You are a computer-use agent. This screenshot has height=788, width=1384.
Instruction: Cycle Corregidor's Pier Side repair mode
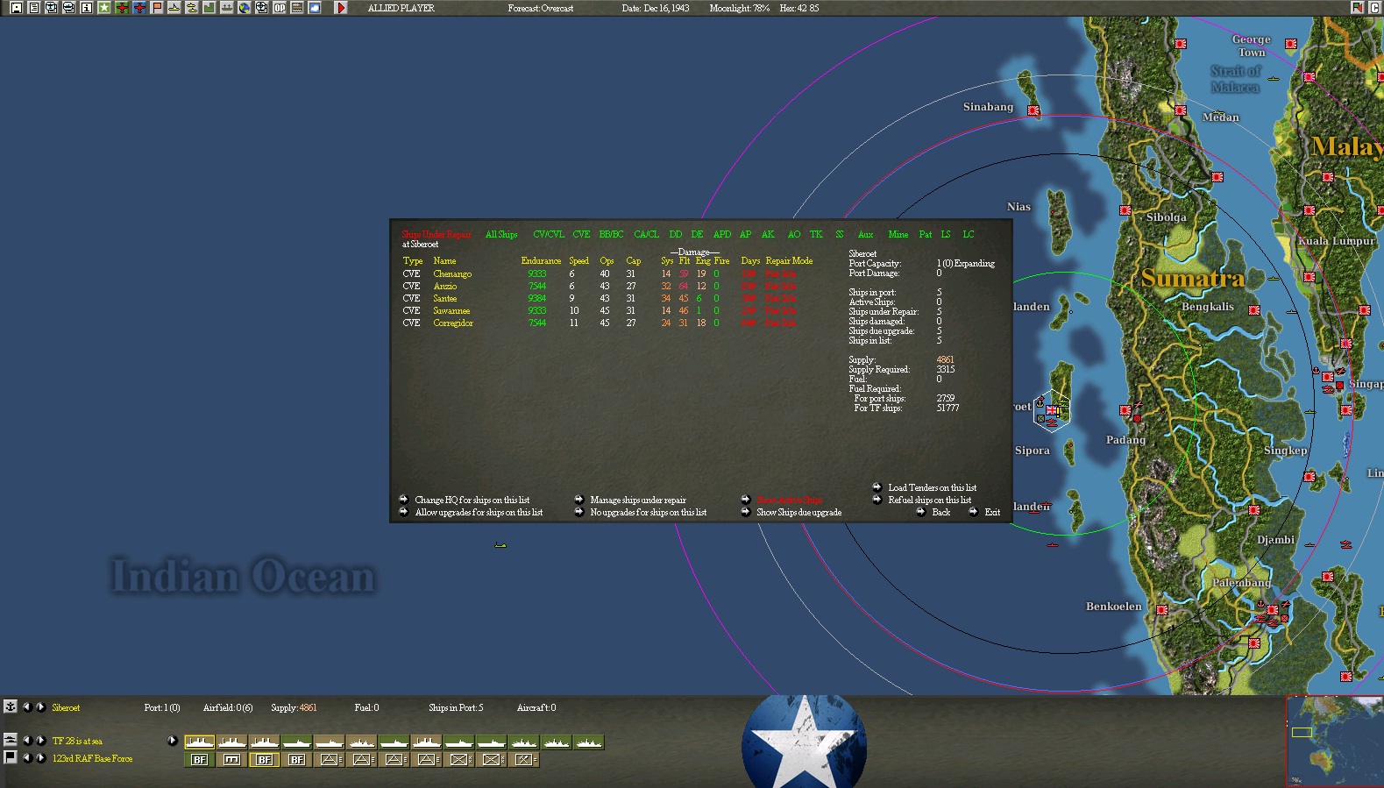[780, 323]
